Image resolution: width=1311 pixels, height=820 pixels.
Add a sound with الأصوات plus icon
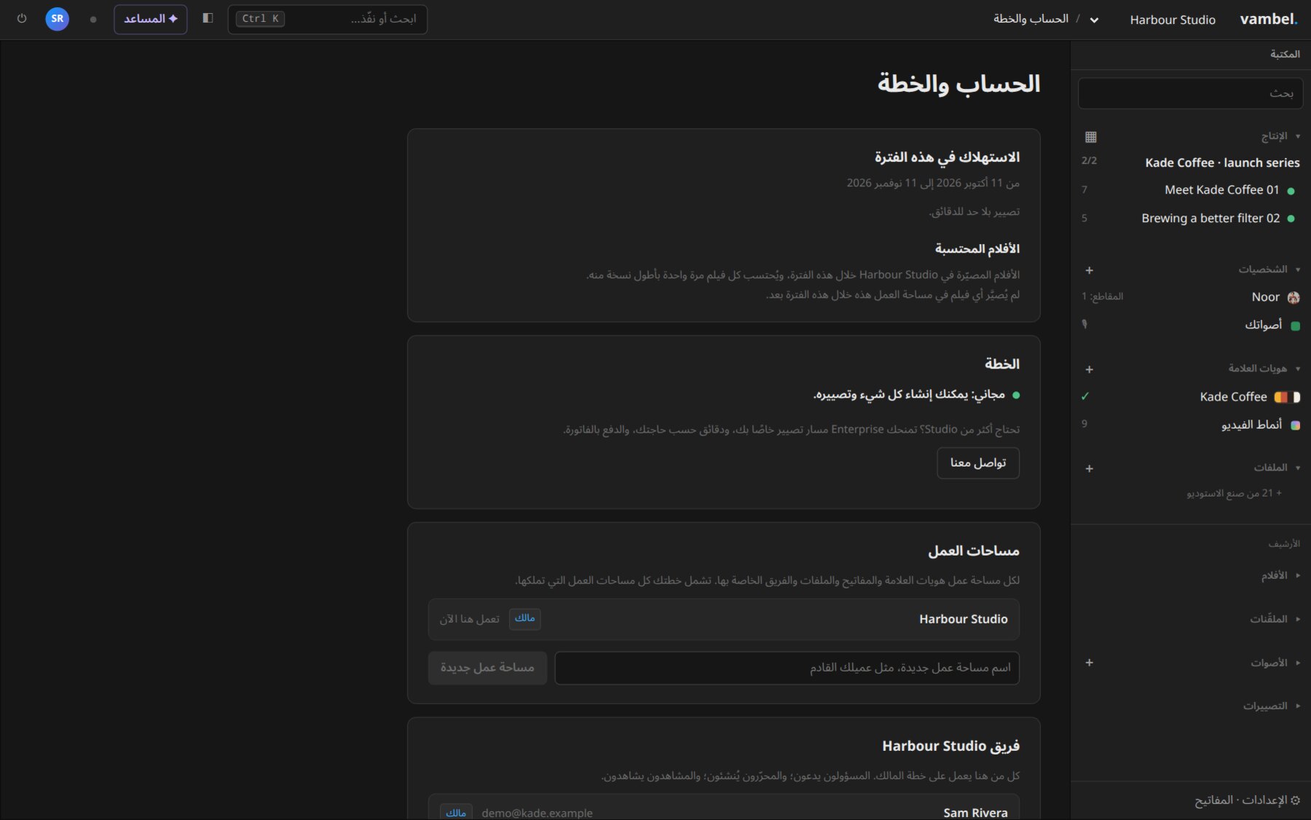click(1090, 663)
